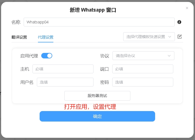Open the 请选择协议 protocol dropdown
Viewport: 195px width, 140px height.
pos(143,56)
